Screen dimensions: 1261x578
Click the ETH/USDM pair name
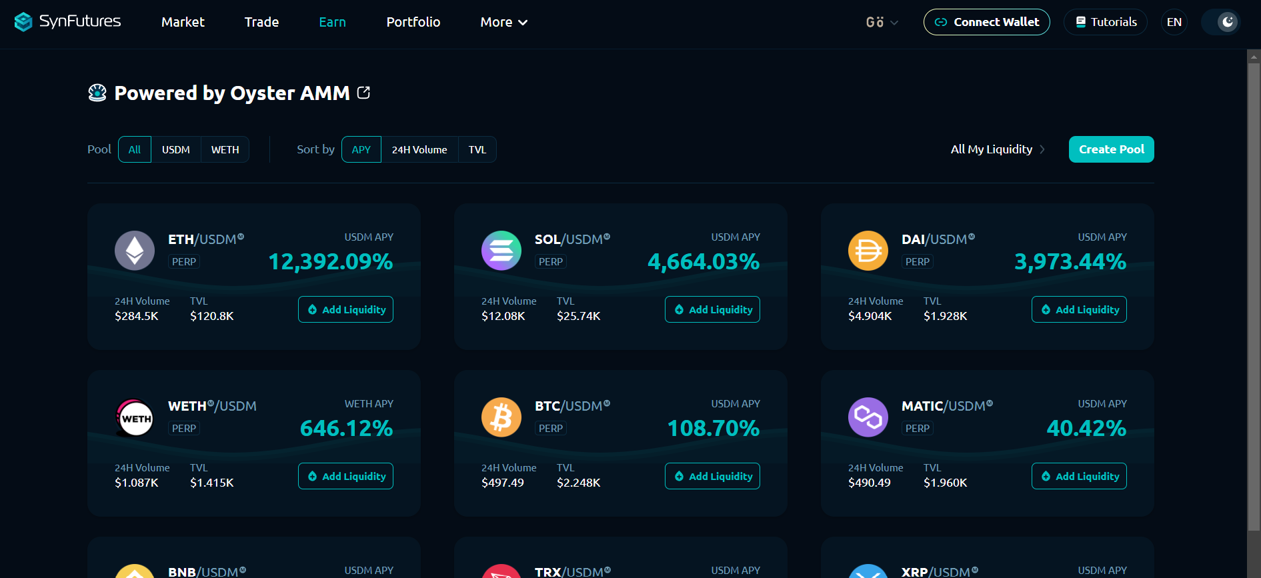[206, 239]
